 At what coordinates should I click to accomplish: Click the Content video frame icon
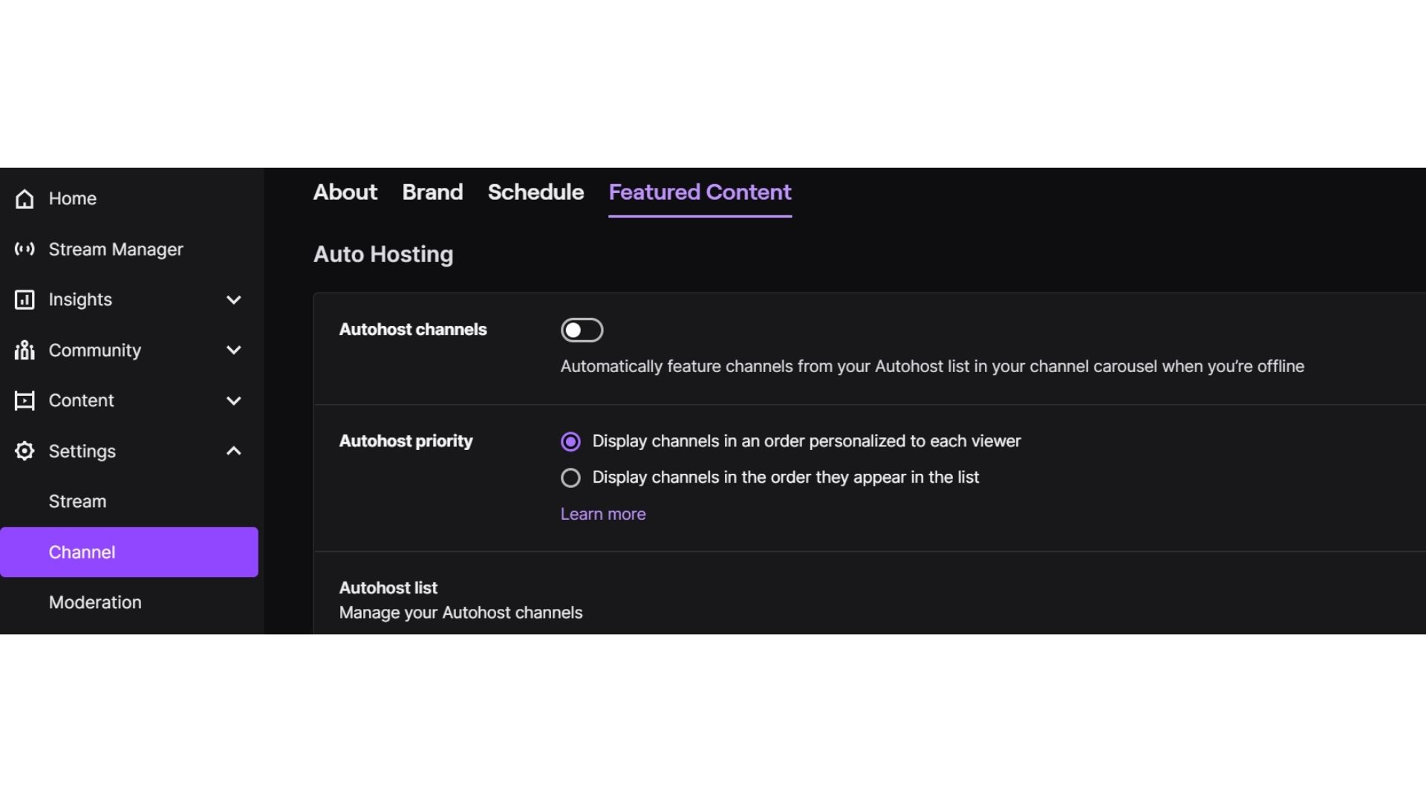click(x=25, y=401)
